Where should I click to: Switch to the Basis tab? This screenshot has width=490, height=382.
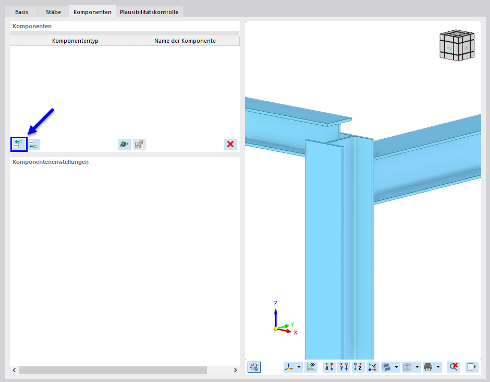click(21, 12)
